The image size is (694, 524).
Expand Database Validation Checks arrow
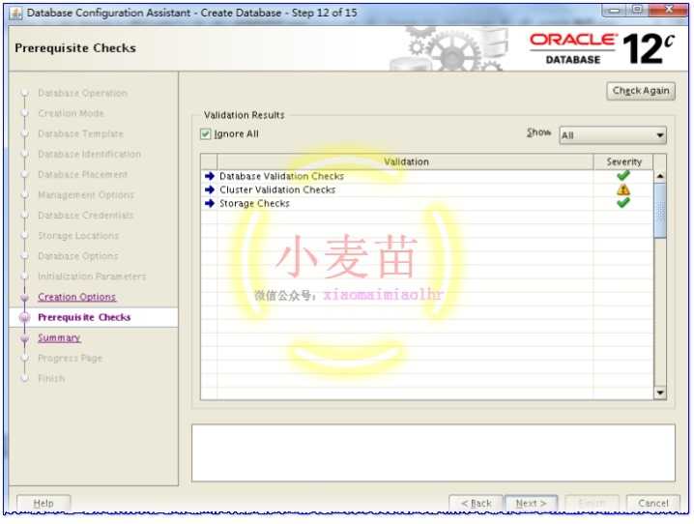210,176
